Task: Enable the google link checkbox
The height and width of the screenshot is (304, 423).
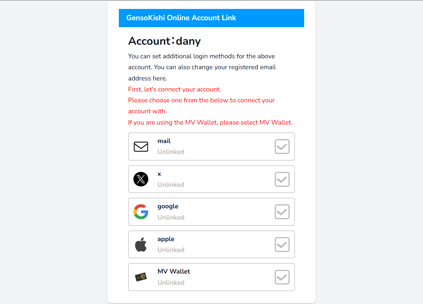Action: [282, 212]
